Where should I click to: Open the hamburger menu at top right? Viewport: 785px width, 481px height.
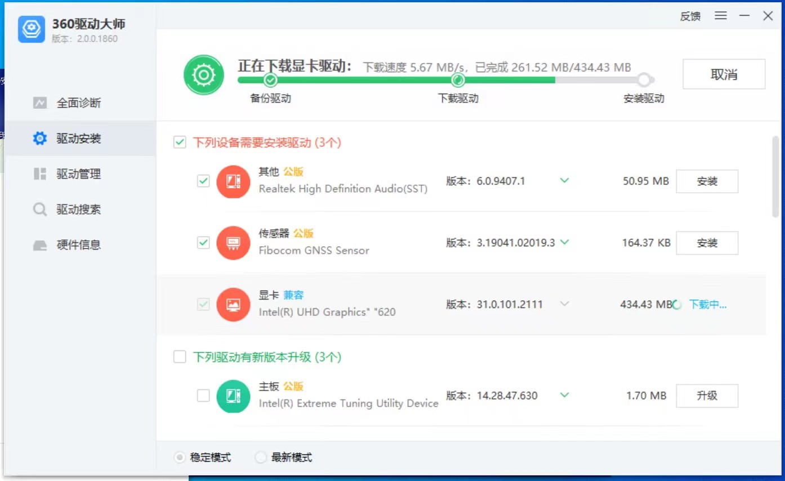coord(720,16)
